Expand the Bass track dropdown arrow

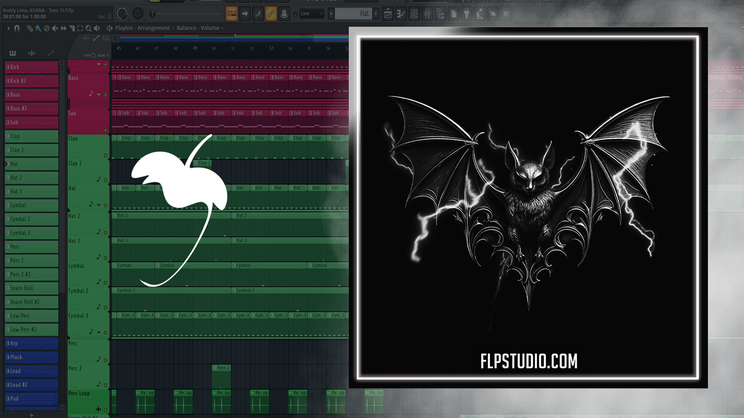(x=99, y=95)
